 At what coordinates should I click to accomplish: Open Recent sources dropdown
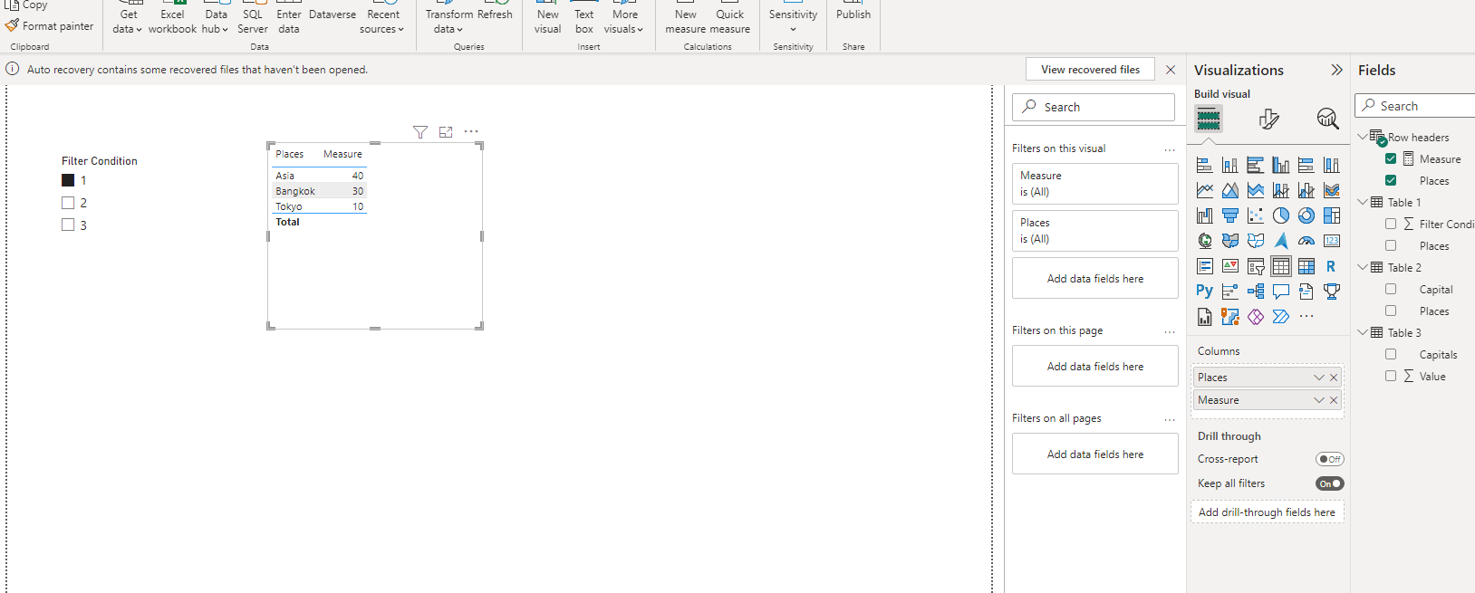382,22
